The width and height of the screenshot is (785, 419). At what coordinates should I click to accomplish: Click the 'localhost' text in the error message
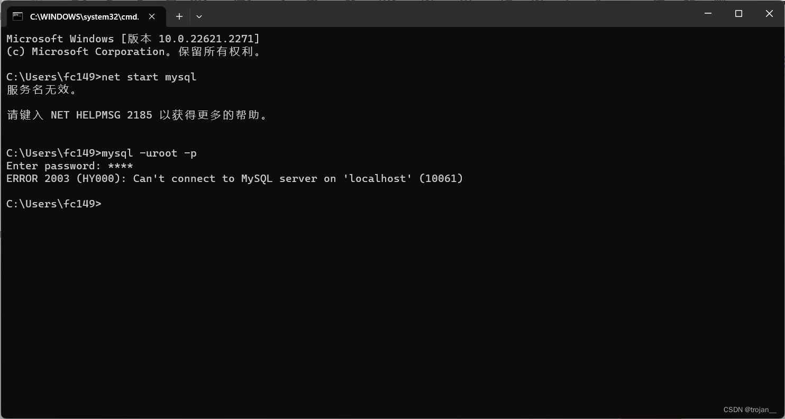(x=378, y=178)
